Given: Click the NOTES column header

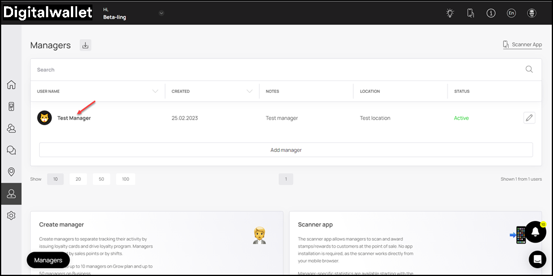Looking at the screenshot, I should click(273, 91).
